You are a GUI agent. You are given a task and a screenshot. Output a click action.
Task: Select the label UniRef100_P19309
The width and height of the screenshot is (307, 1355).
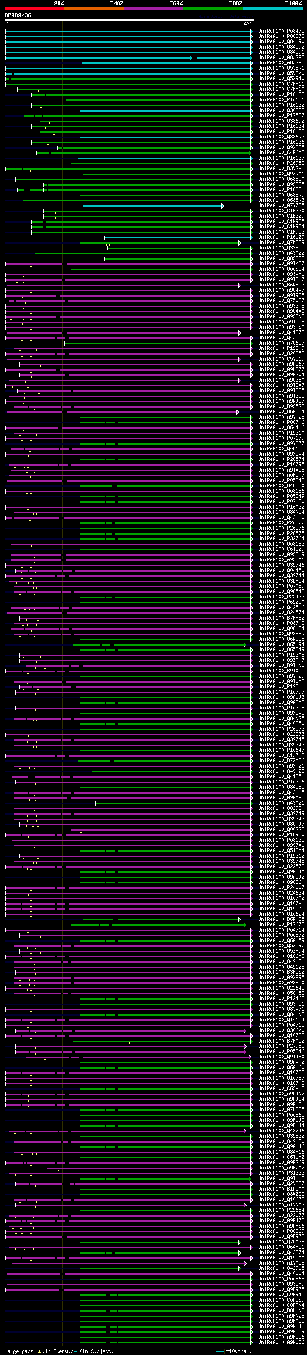click(281, 348)
